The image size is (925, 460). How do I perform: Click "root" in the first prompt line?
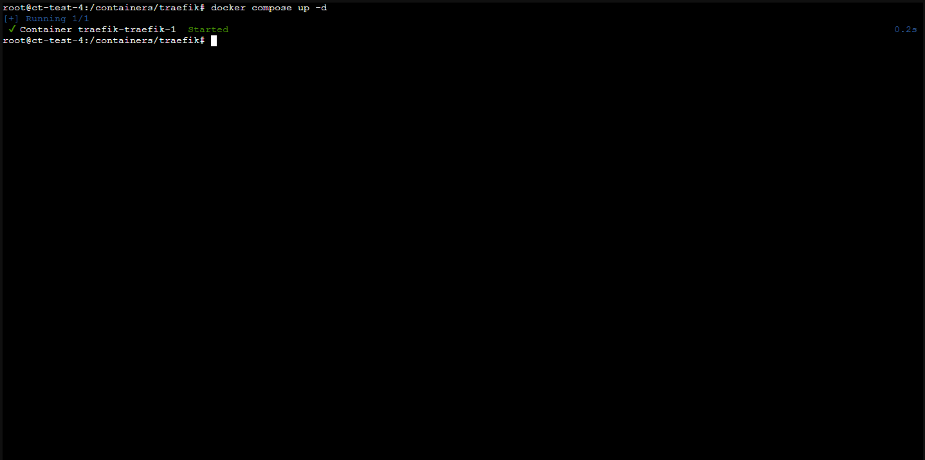point(14,8)
